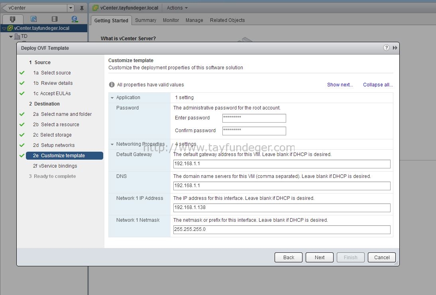Viewport: 436px width, 295px height.
Task: Click the "Default Gateway" property label
Action: click(x=134, y=154)
